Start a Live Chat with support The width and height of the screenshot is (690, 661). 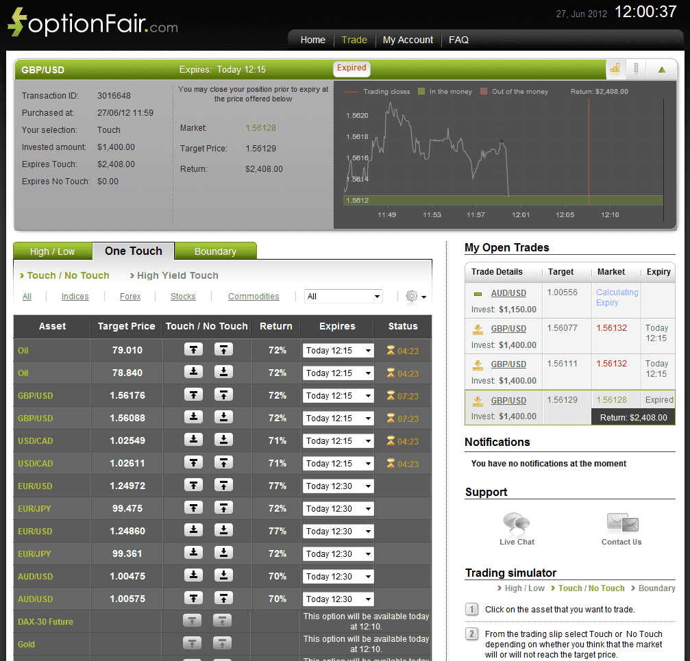[517, 524]
